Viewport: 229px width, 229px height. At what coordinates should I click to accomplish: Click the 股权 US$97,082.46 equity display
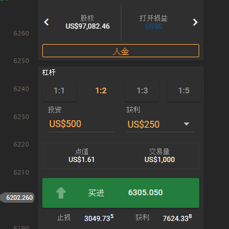click(88, 22)
